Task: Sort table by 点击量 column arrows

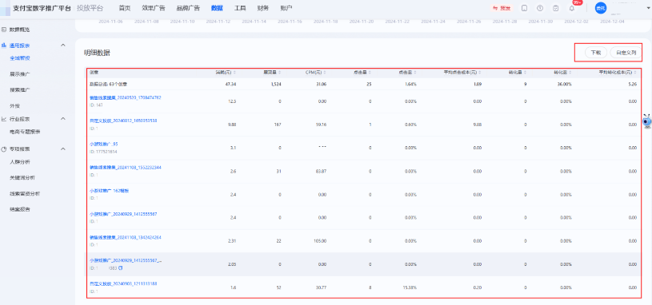Action: (370, 73)
